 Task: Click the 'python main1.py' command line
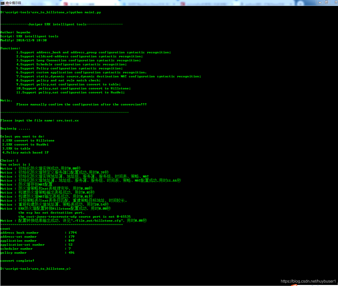[x=51, y=12]
